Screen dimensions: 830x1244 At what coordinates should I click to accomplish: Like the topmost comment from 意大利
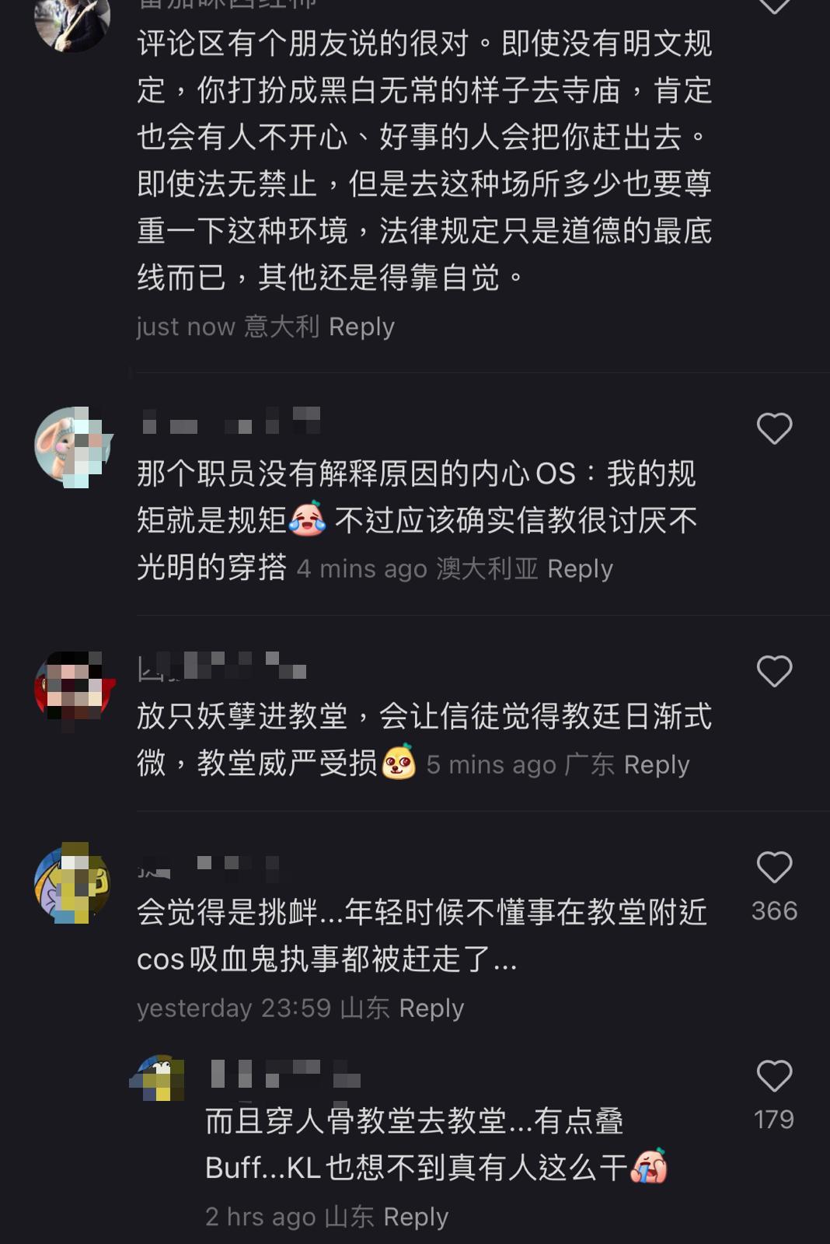[x=774, y=5]
